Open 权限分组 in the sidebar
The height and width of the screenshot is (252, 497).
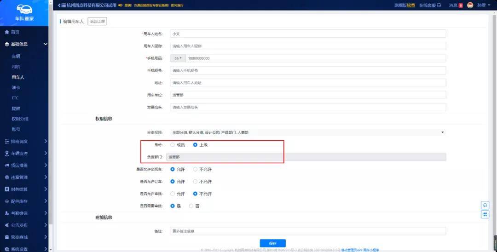20,119
